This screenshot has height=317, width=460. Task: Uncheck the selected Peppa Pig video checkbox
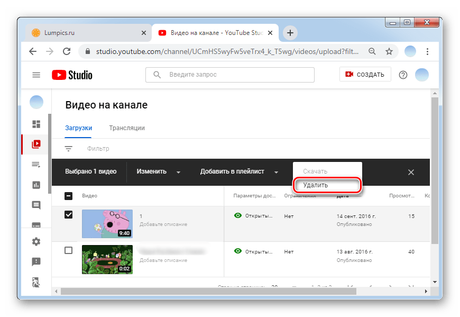click(x=68, y=215)
